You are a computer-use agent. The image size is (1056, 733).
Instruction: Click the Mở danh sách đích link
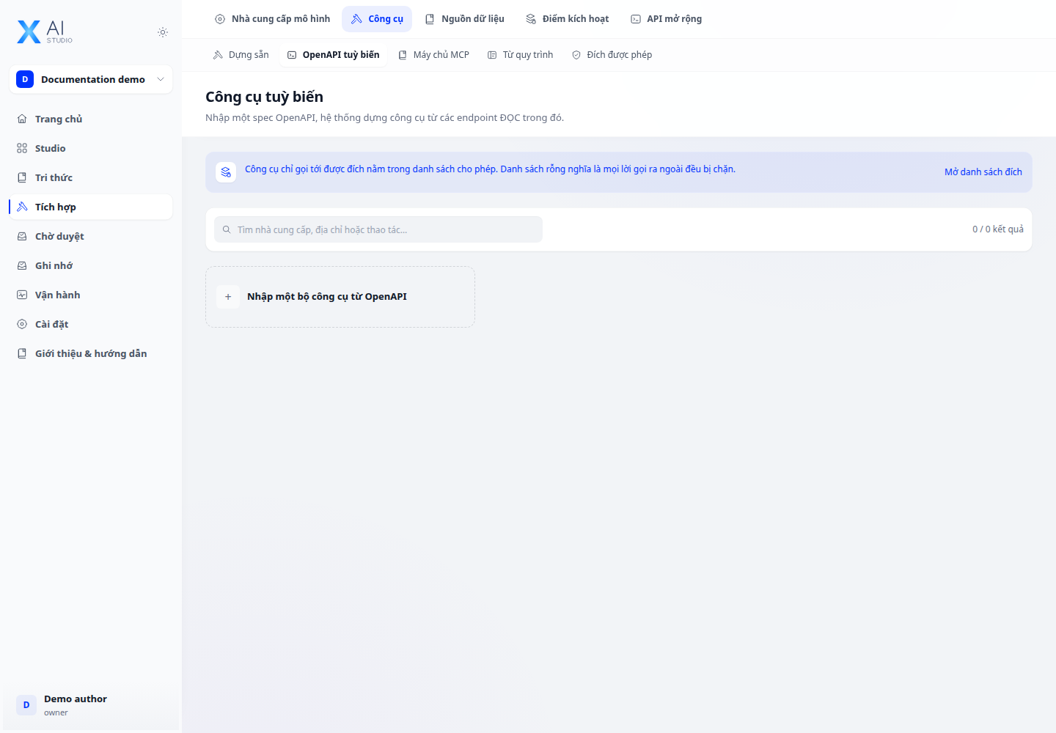tap(983, 172)
